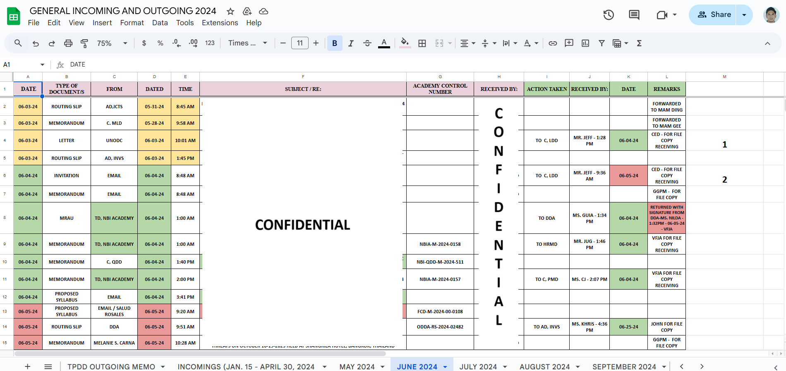Open the Times font family dropdown
The width and height of the screenshot is (786, 371).
[248, 43]
